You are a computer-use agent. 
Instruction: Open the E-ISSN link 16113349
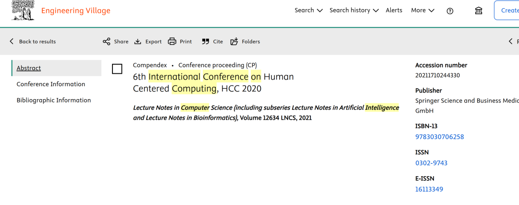(x=429, y=190)
